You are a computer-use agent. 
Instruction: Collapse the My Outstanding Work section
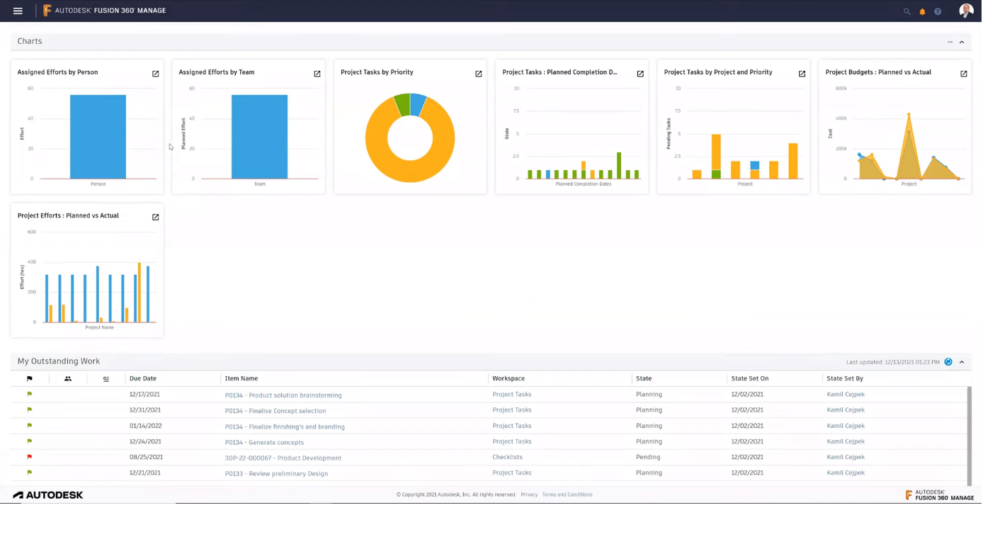962,362
